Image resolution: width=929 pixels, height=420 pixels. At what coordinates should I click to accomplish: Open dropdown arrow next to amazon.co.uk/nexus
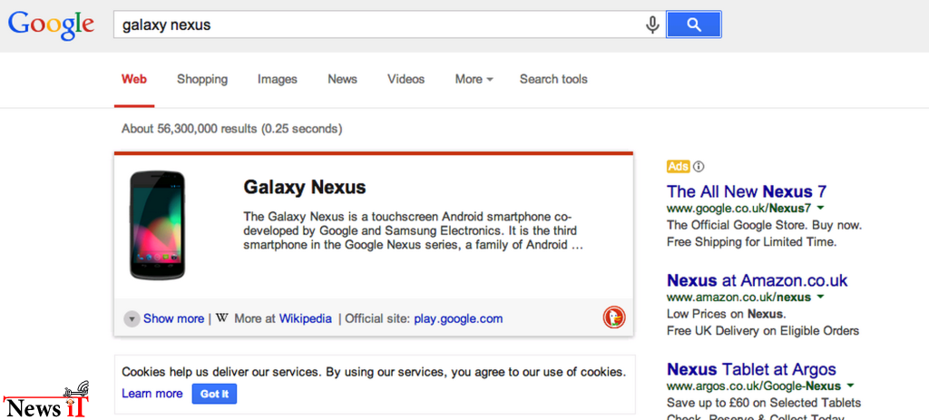820,297
